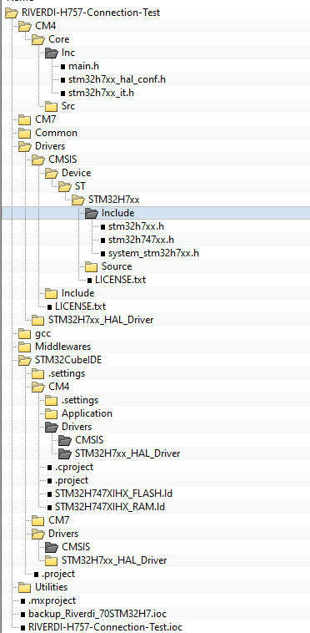Click the highlighted gray Include folder icon

coord(92,213)
